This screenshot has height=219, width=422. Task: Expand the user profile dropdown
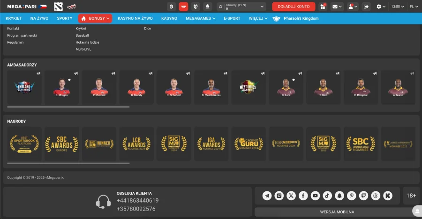(x=353, y=7)
